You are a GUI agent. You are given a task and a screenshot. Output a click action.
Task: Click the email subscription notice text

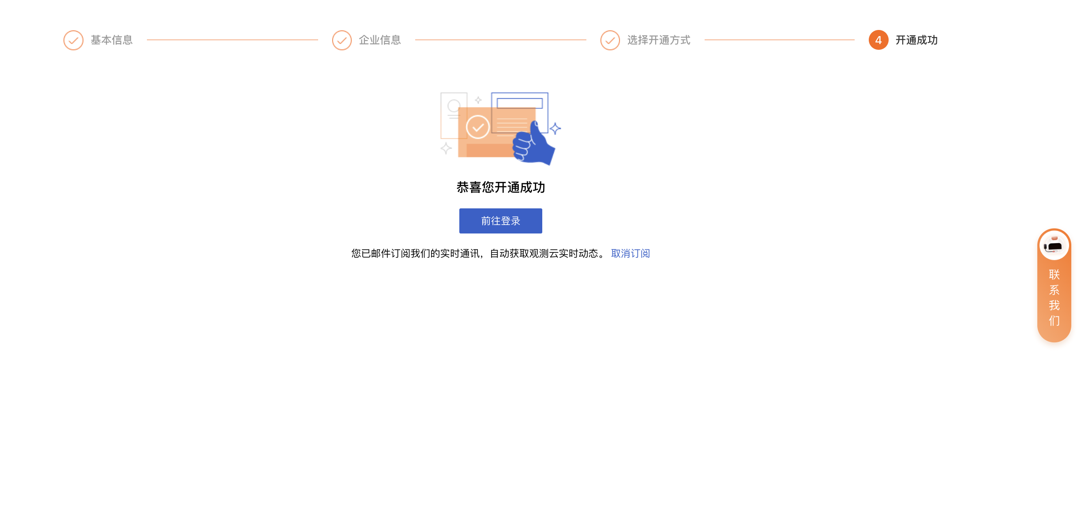click(x=479, y=254)
